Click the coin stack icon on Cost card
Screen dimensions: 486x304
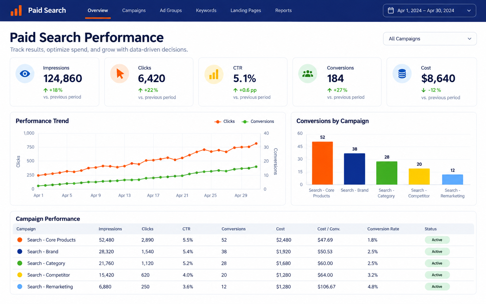(x=402, y=74)
